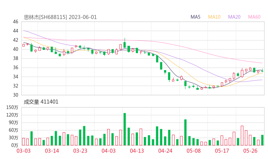
Task: Select the MA20 legend label
Action: click(x=234, y=17)
